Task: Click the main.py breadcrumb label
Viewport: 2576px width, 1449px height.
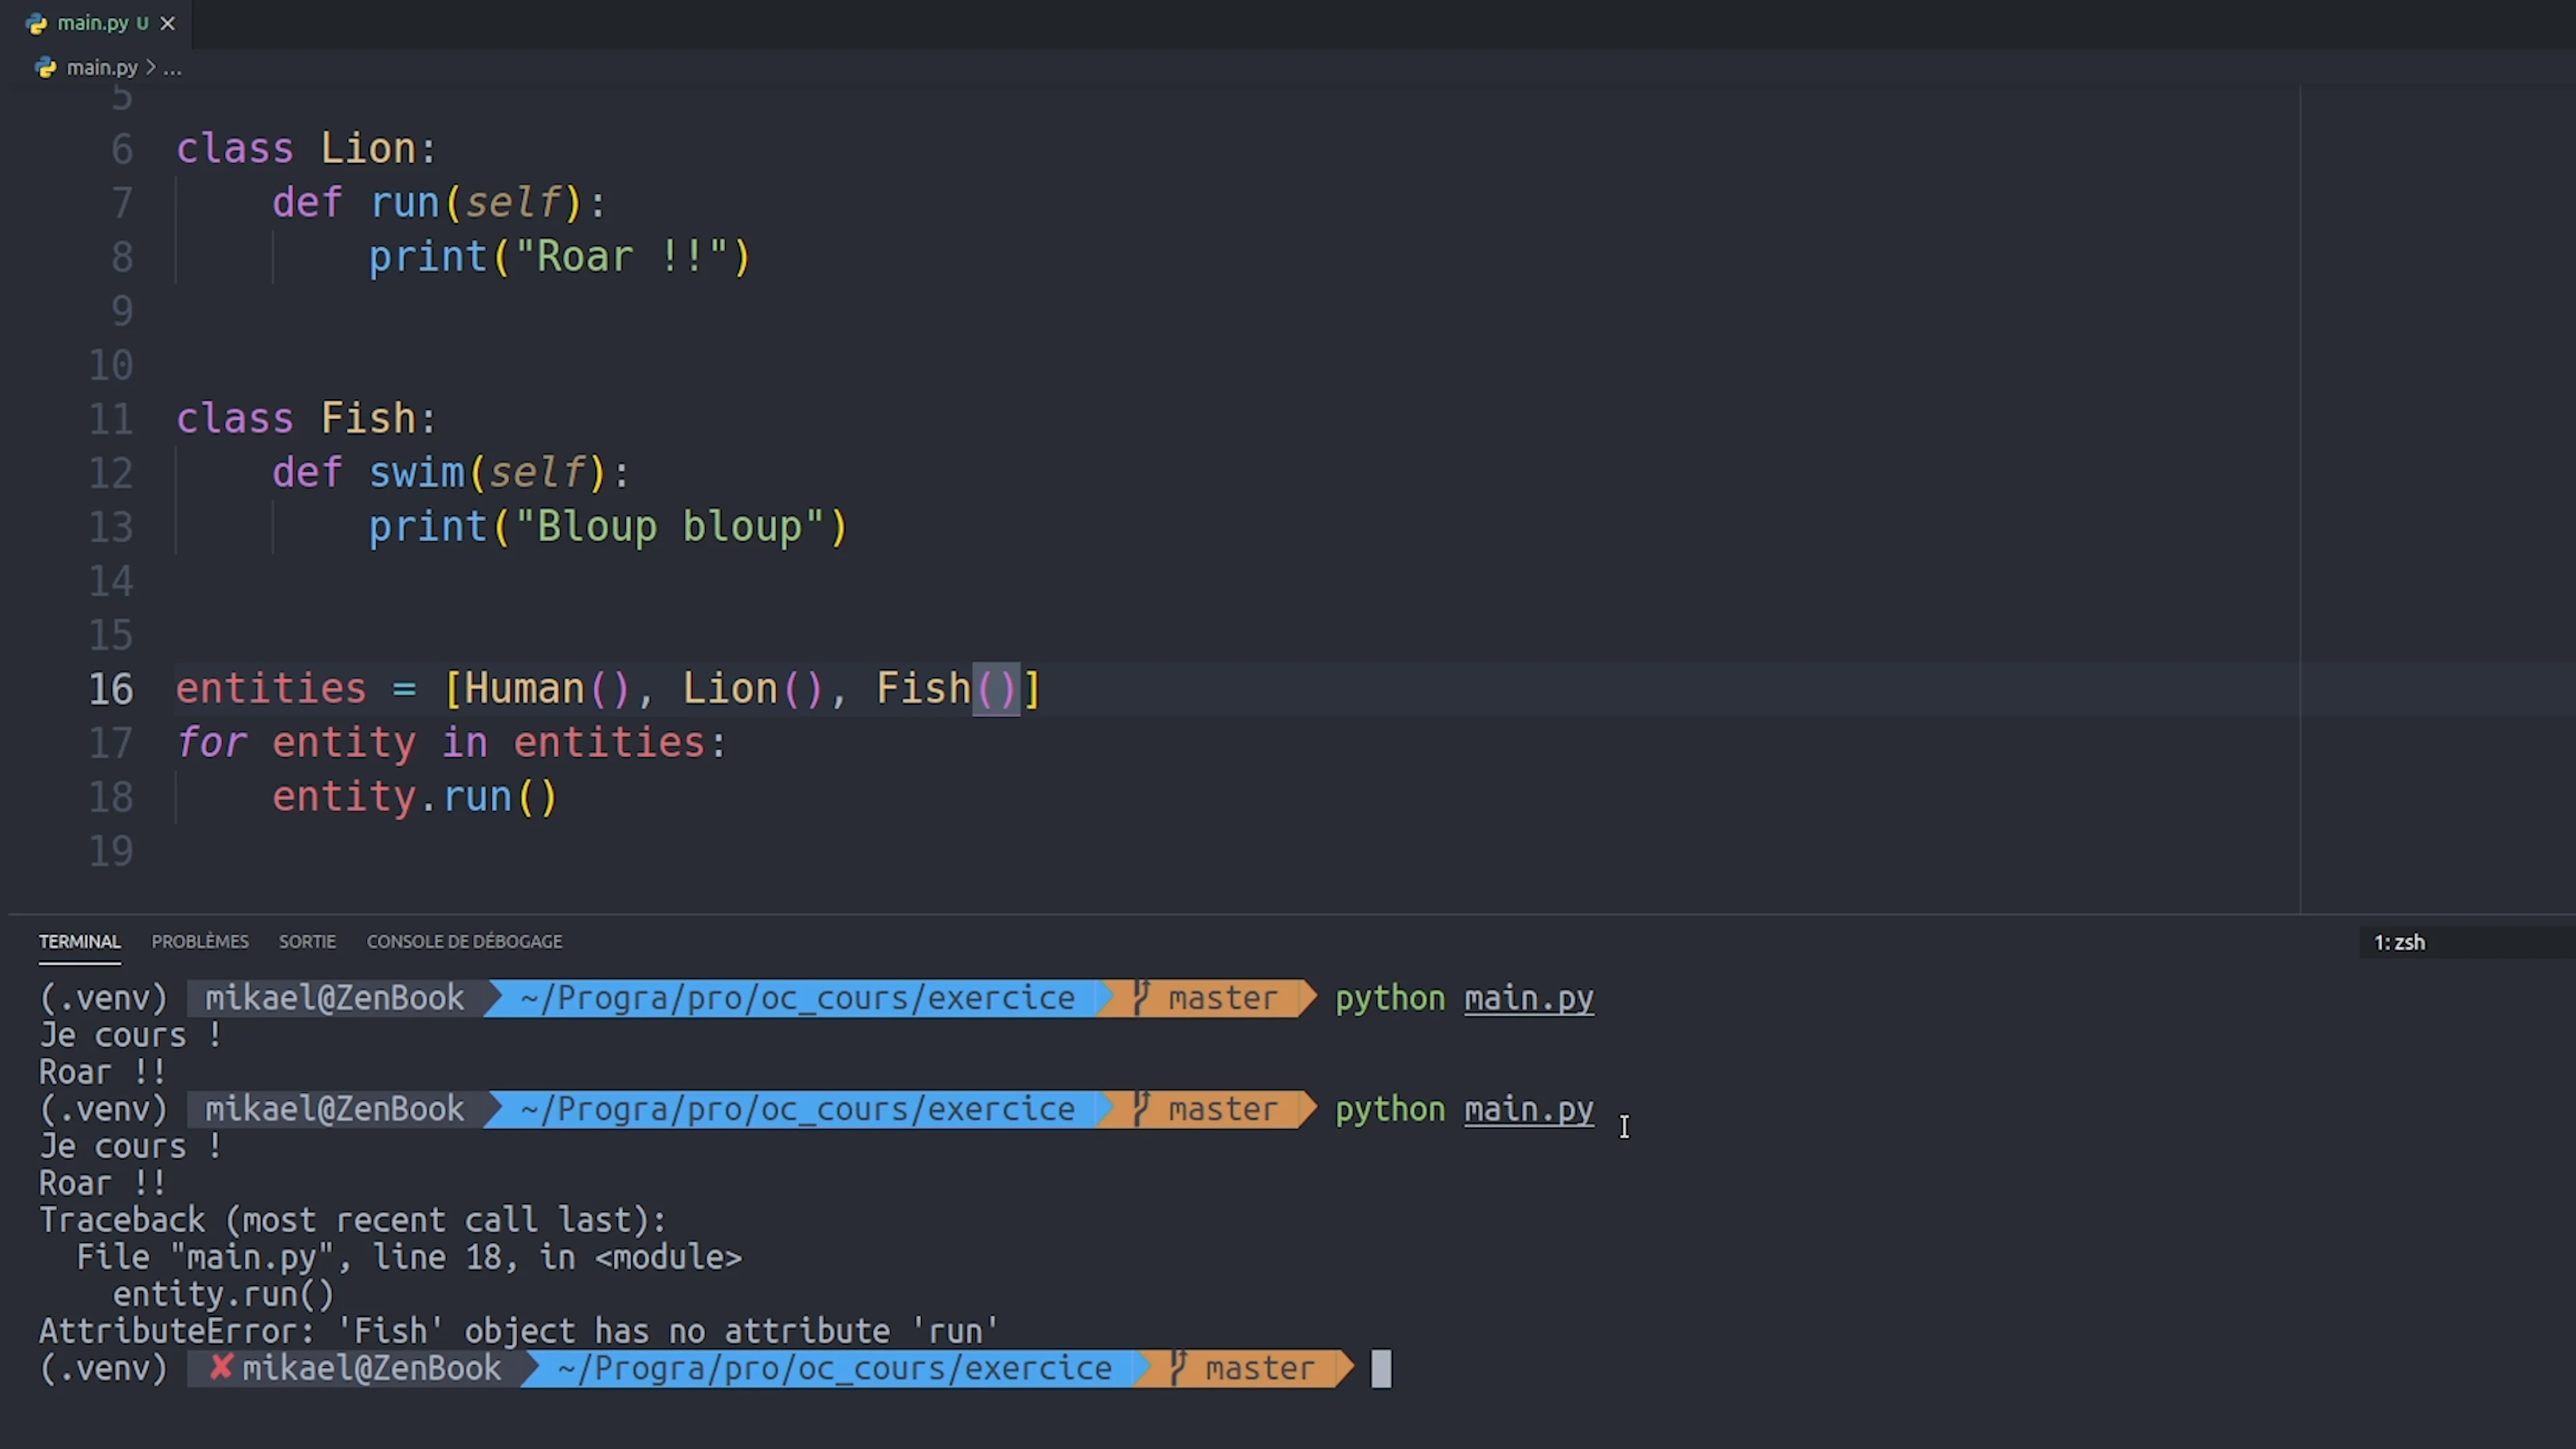Action: (x=102, y=68)
